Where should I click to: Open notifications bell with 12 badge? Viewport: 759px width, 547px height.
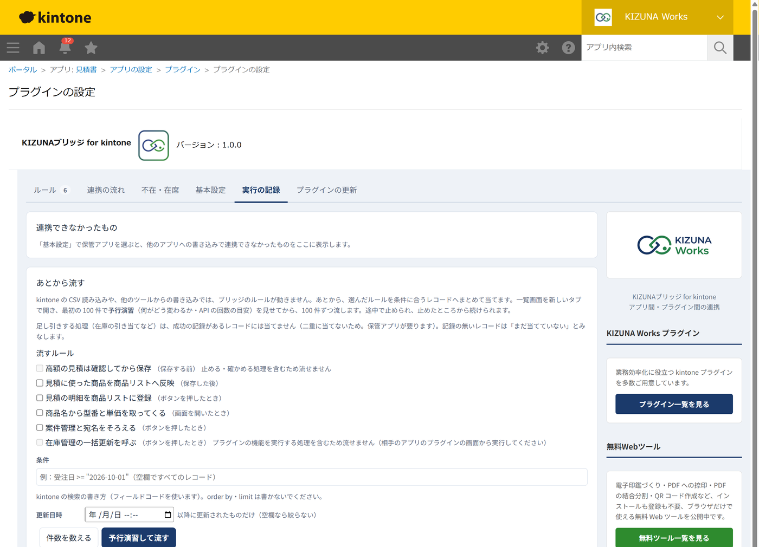point(65,47)
